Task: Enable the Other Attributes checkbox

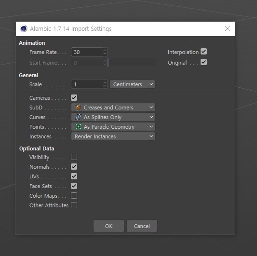Action: (74, 205)
